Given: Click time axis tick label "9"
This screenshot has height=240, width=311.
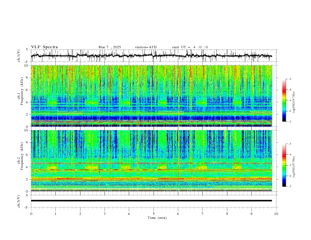Looking at the screenshot, I should coord(251,214).
